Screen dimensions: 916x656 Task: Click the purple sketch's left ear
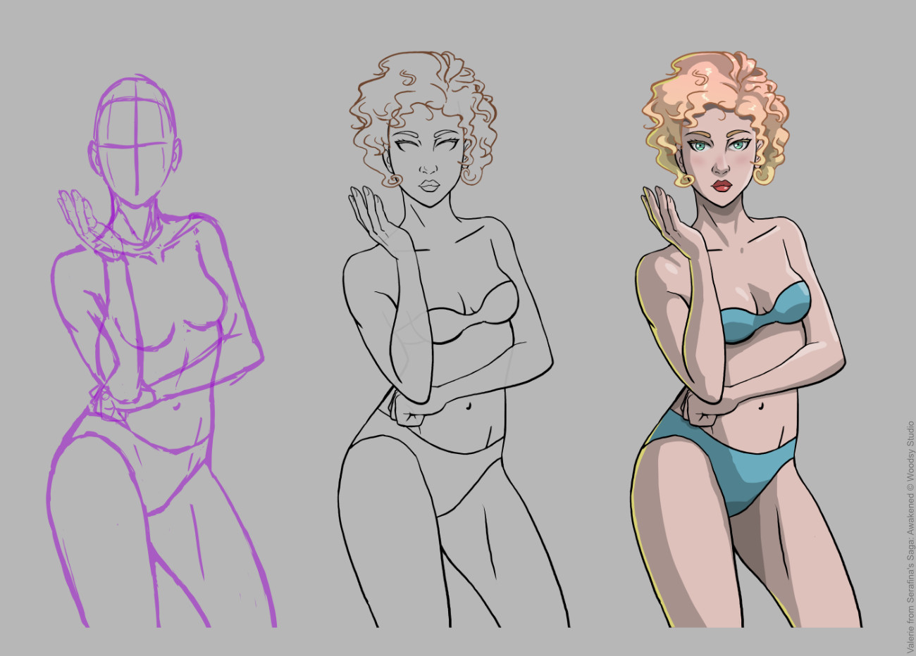coord(93,155)
